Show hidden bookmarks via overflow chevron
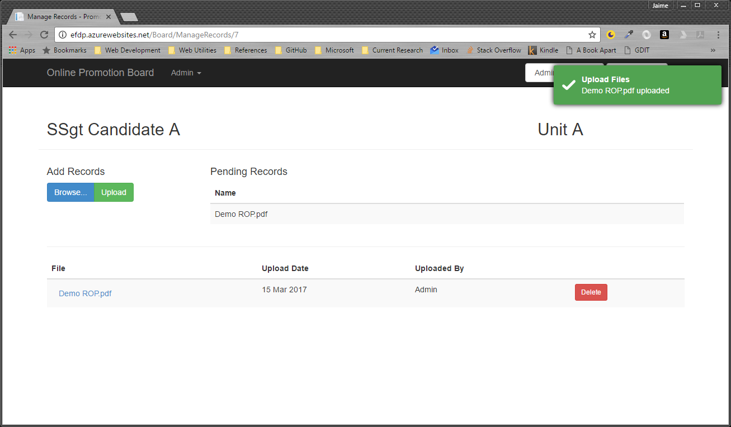This screenshot has height=427, width=731. 713,50
